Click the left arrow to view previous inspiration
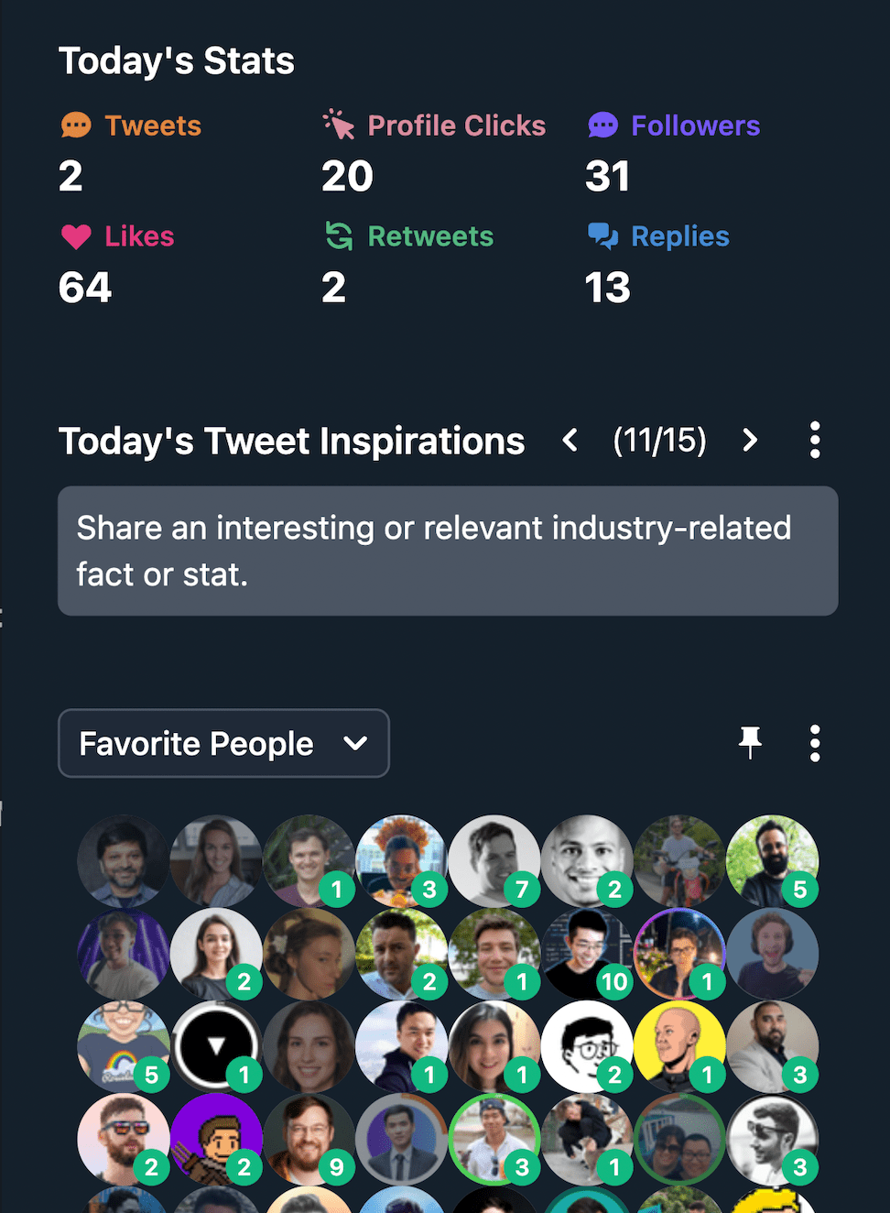890x1213 pixels. pyautogui.click(x=569, y=441)
